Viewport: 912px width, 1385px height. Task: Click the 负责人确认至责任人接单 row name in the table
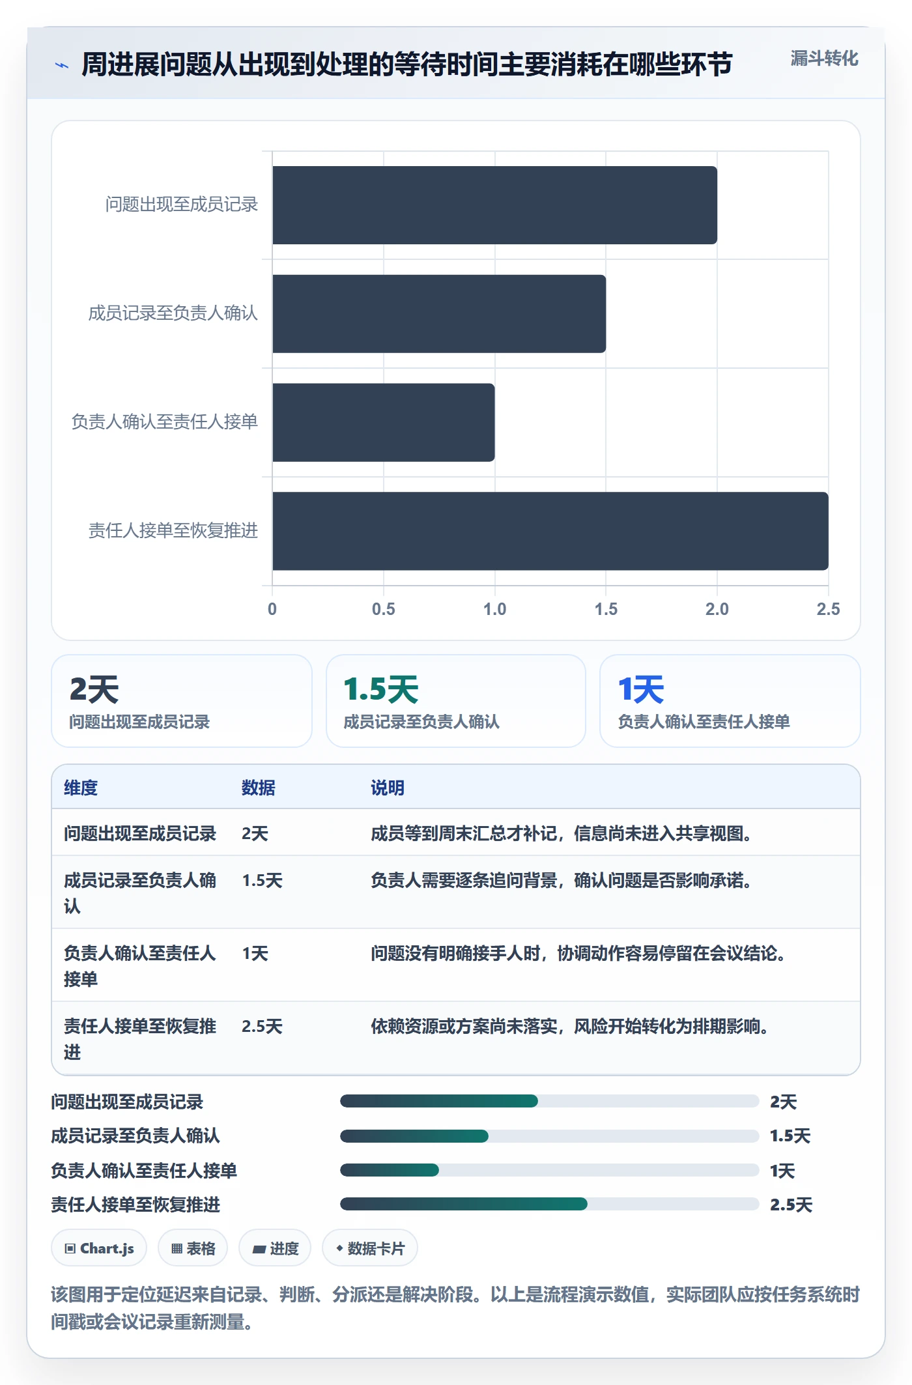[x=139, y=966]
